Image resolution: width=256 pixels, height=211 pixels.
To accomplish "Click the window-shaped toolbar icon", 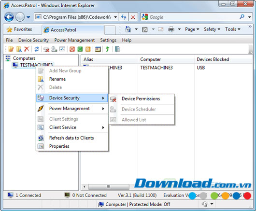I will pos(98,49).
